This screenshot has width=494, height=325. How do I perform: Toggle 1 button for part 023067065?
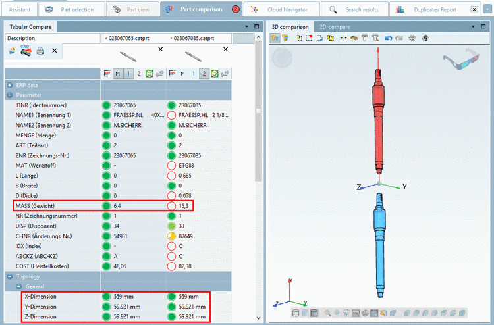(128, 74)
